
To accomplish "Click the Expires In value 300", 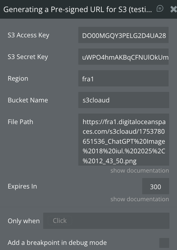I will [x=156, y=186].
